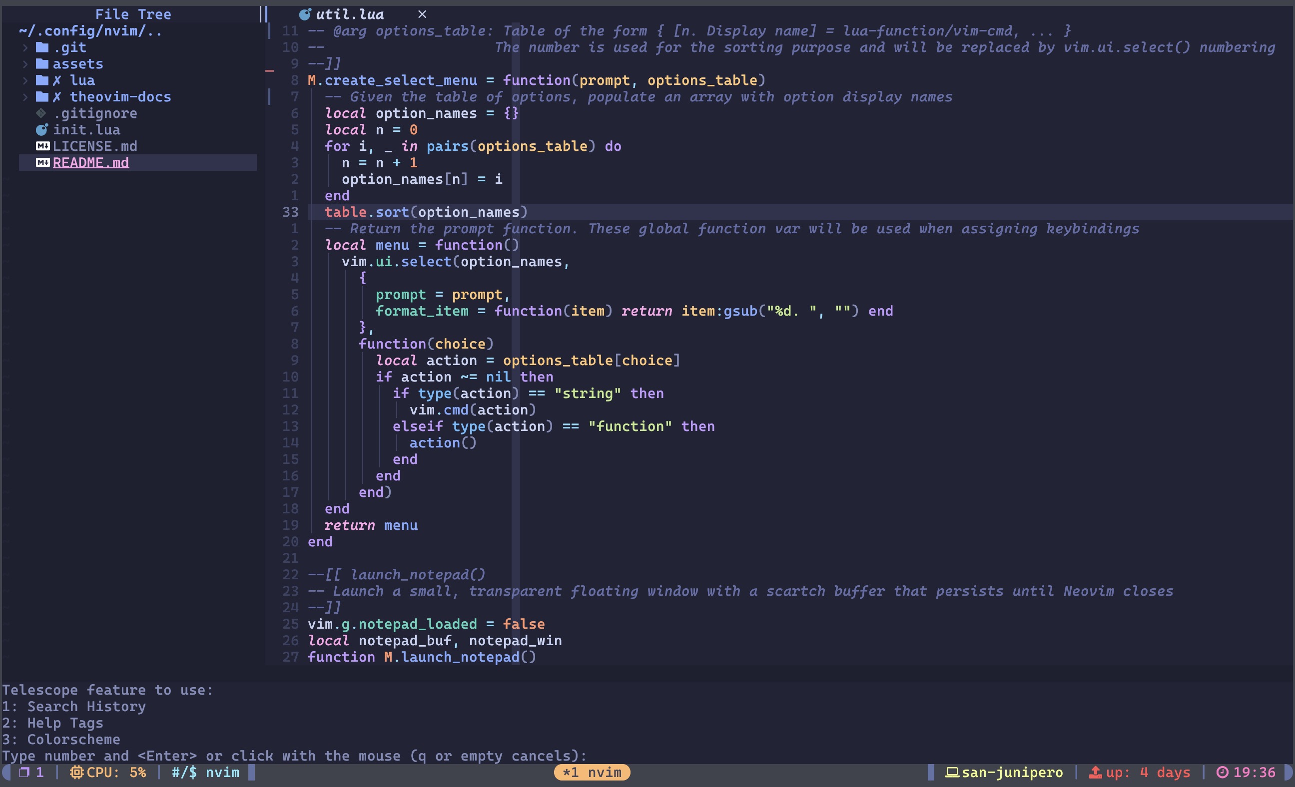
Task: Click the '#/$ nvim' status entry
Action: coord(205,773)
